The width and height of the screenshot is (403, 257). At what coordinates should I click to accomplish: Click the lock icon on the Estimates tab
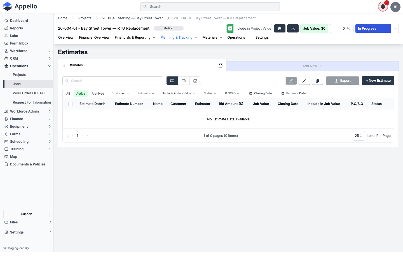[x=221, y=65]
